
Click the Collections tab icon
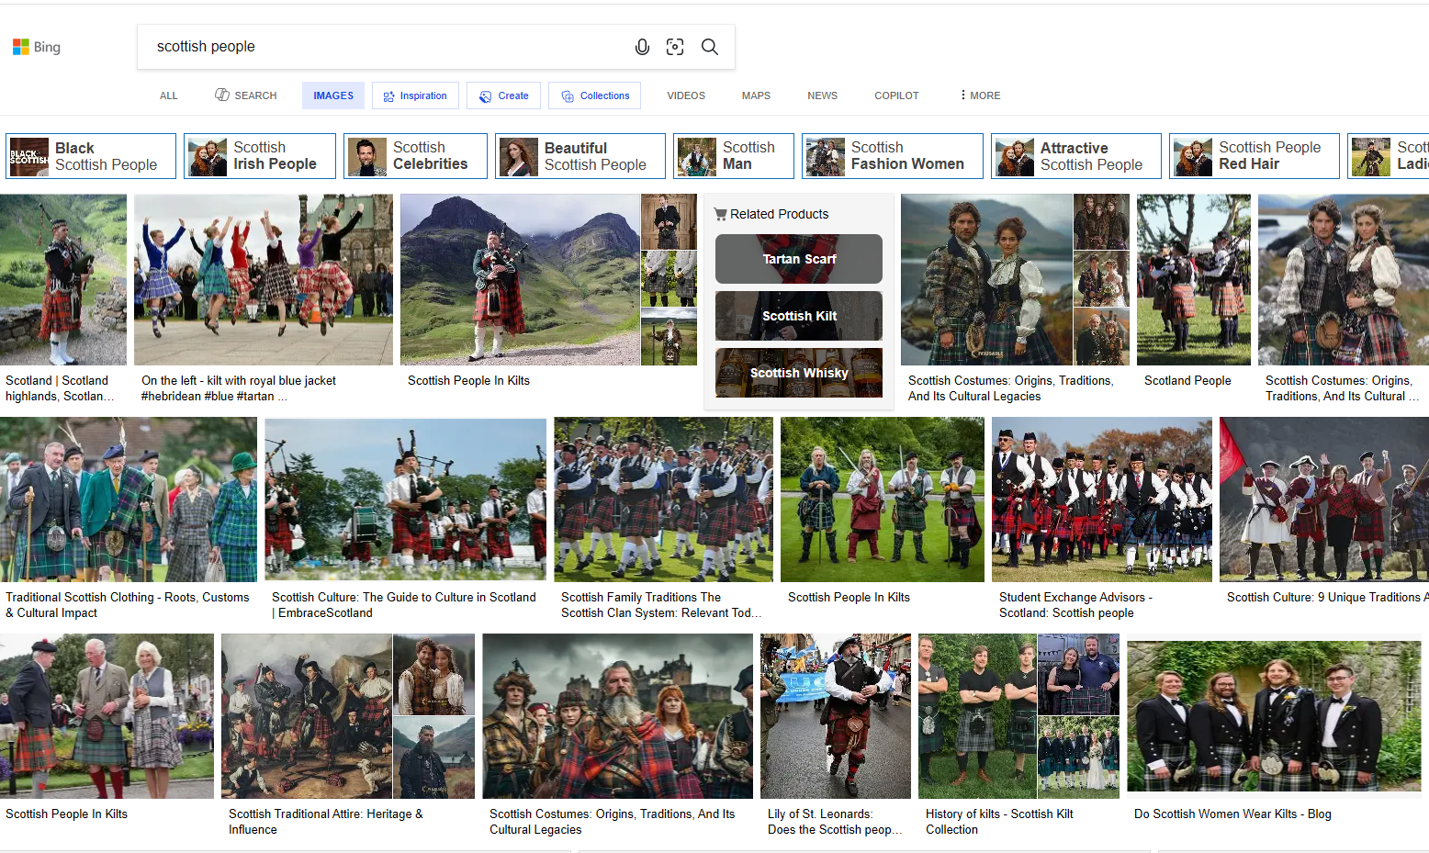[x=568, y=96]
